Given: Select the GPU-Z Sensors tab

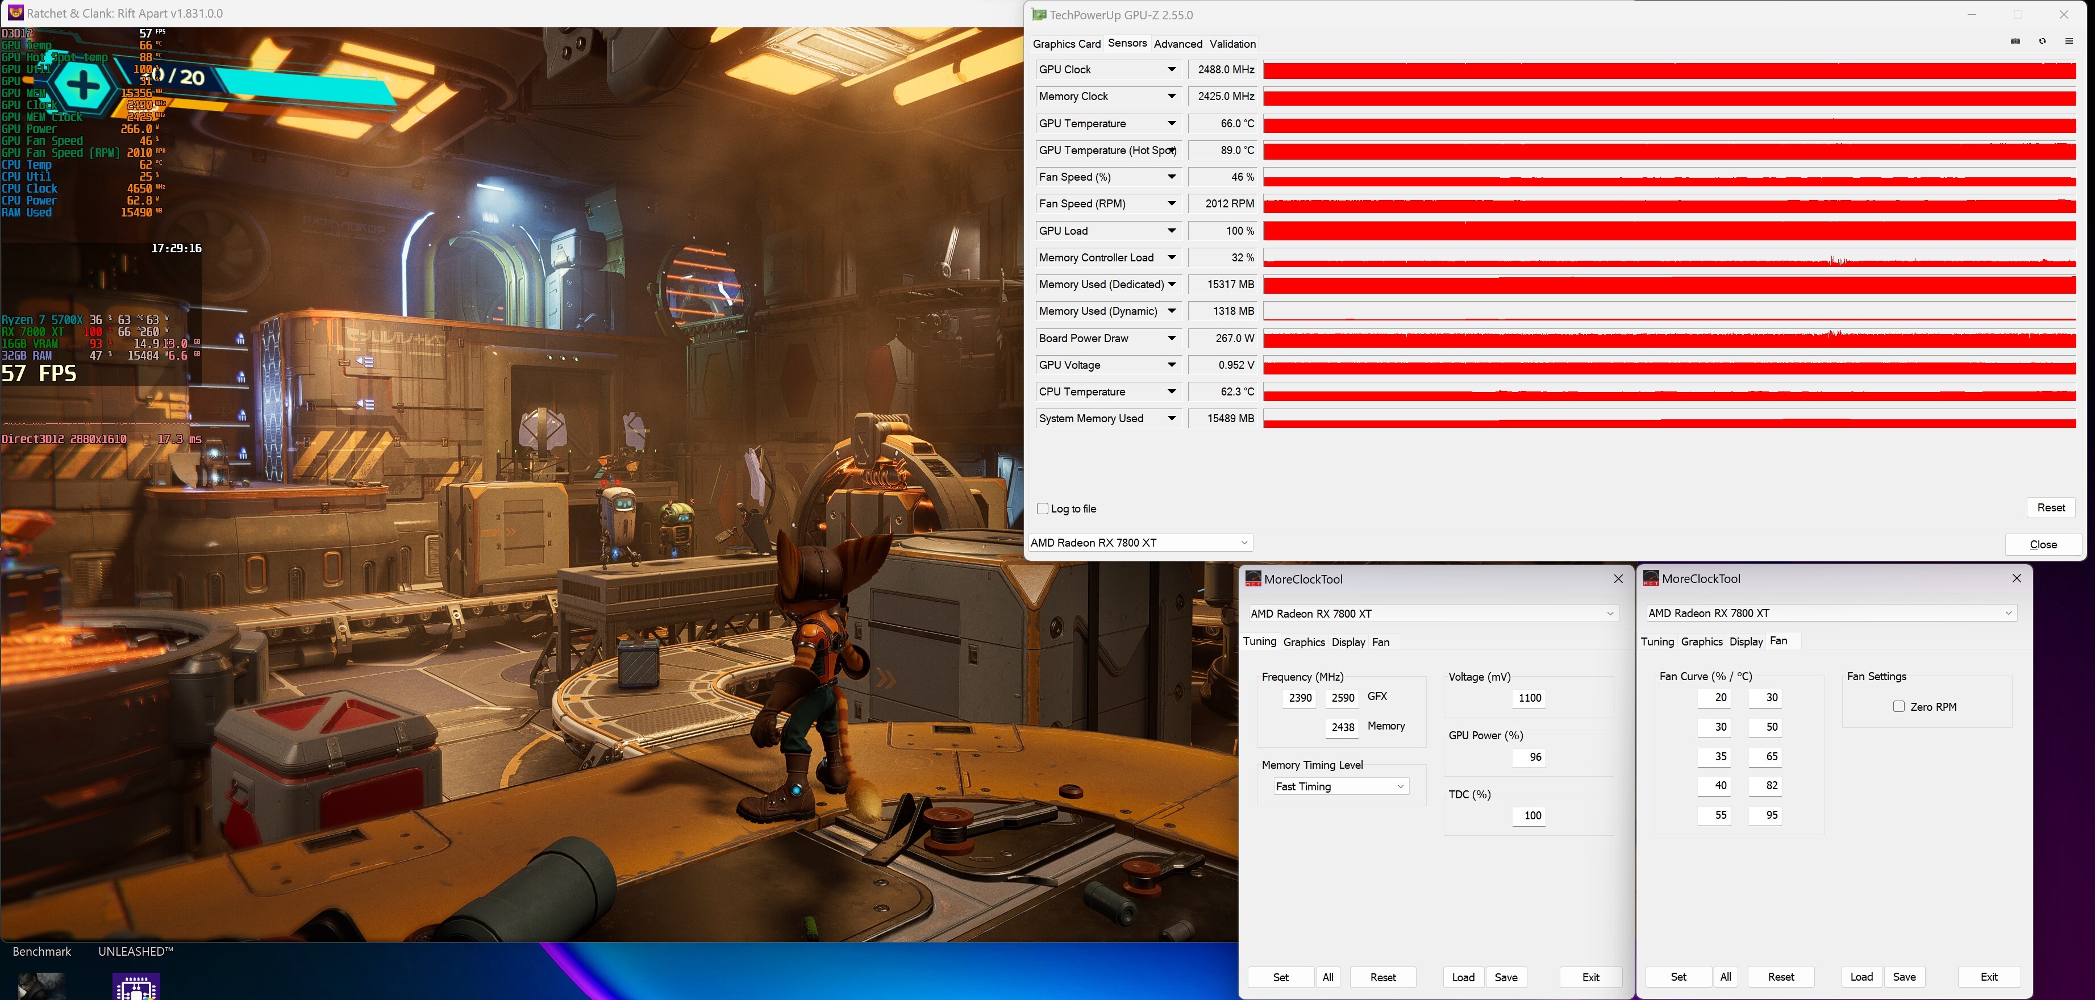Looking at the screenshot, I should 1127,43.
